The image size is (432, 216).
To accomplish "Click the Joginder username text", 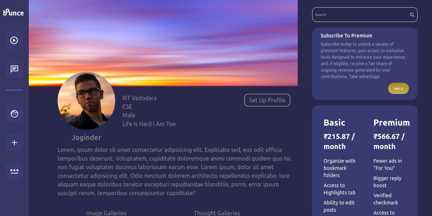I will pos(86,138).
